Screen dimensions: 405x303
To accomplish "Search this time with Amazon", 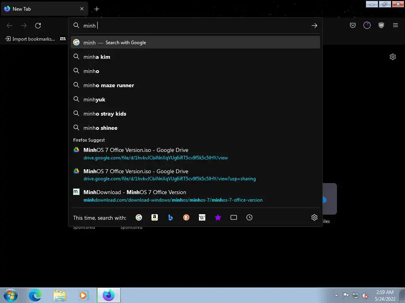I will coord(155,217).
